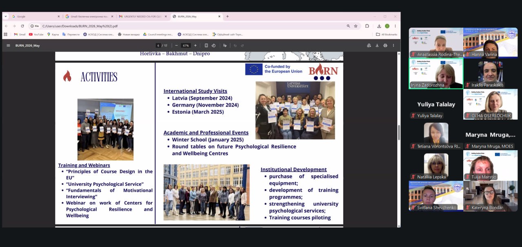
Task: Select Anastassia Rodina video tile
Action: click(x=436, y=43)
